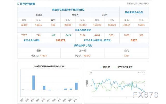166x104 pixels.
Task: Click the 美元 x-axis label in CME chart
Action: pos(54,100)
